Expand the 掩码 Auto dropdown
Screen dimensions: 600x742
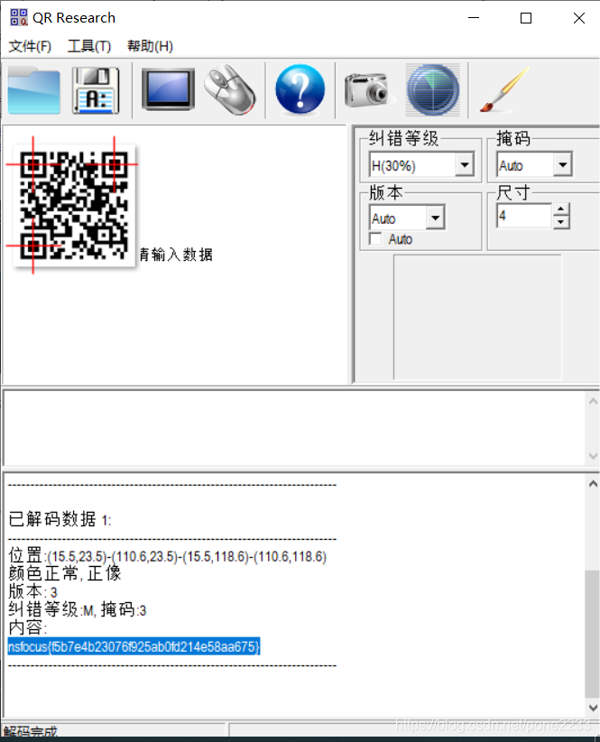click(x=563, y=164)
